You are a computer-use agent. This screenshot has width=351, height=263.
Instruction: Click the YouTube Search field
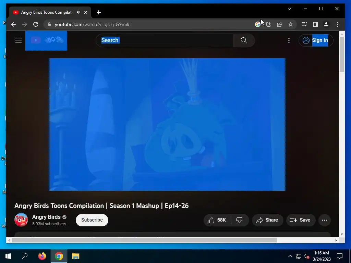[165, 40]
